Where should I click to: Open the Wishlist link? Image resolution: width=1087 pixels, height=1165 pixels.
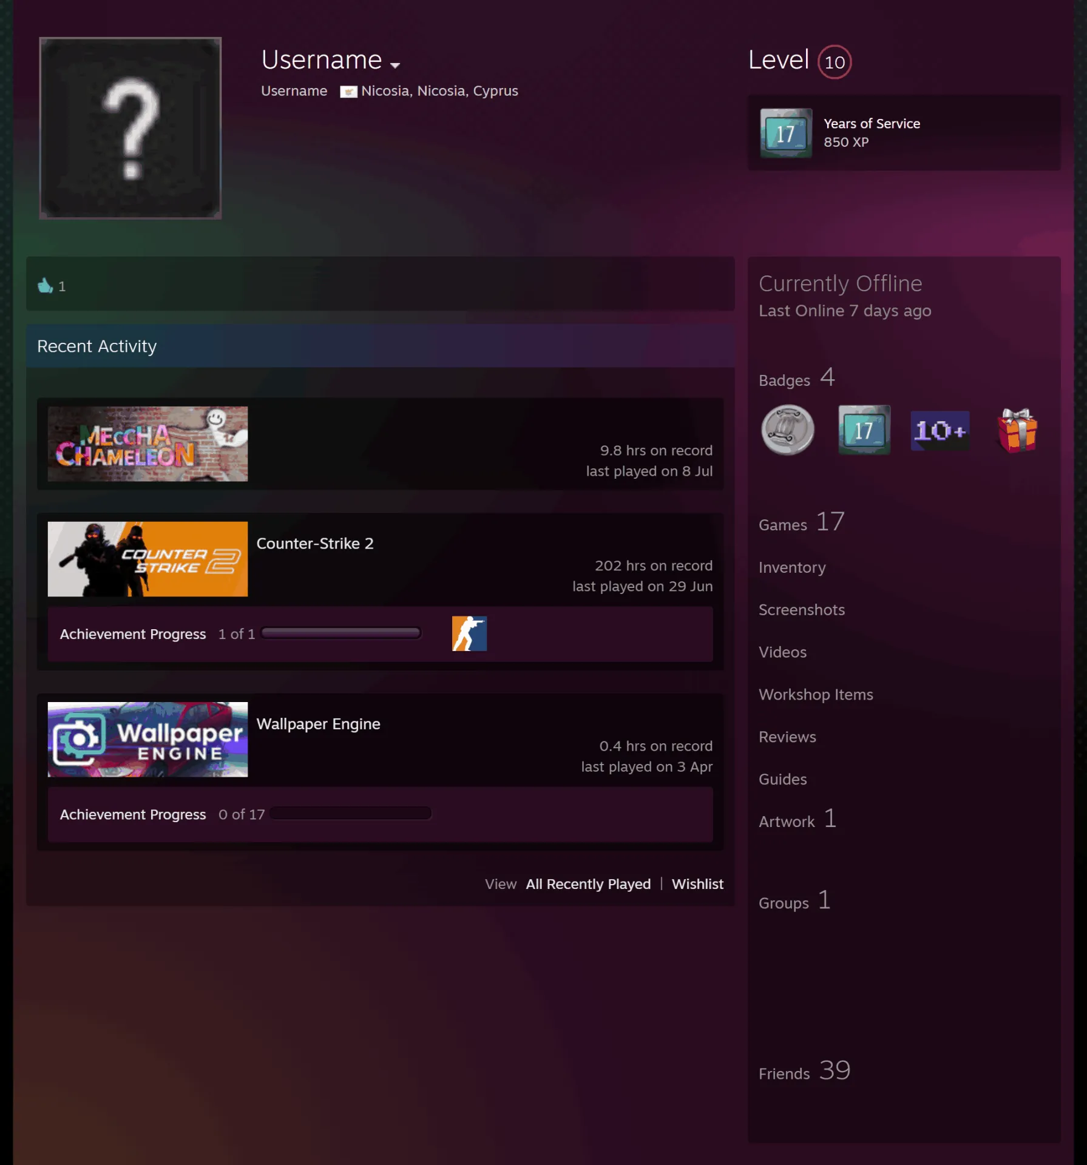(x=697, y=884)
